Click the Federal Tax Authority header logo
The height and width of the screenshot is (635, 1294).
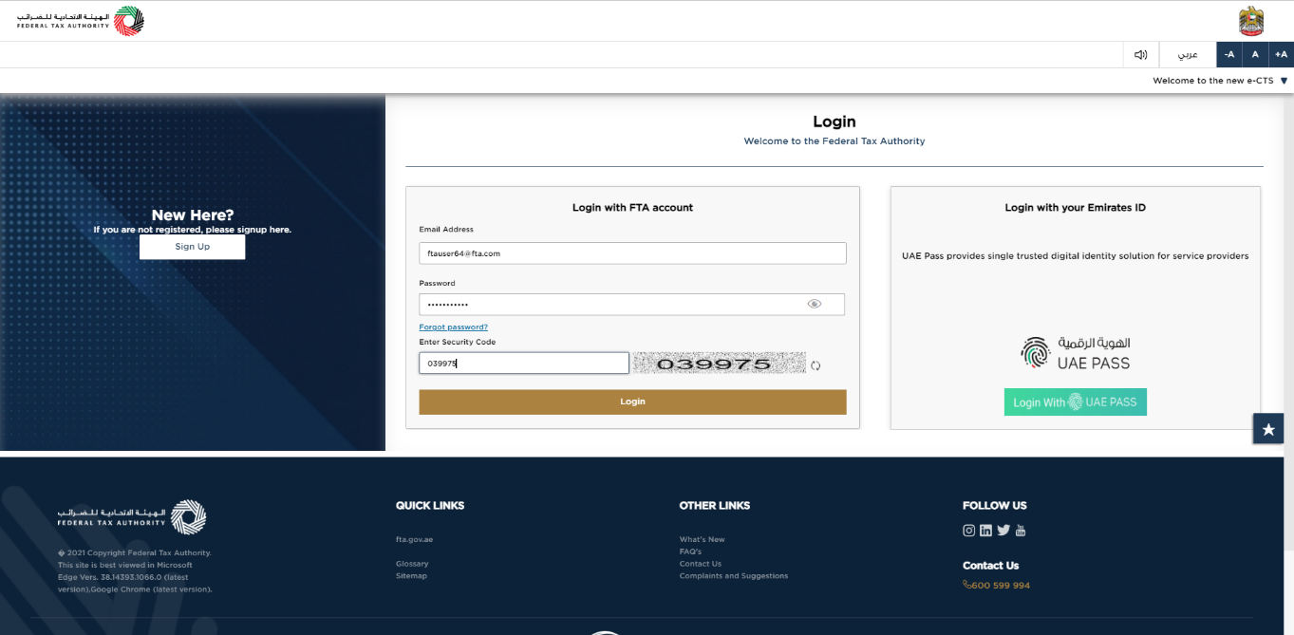point(81,21)
